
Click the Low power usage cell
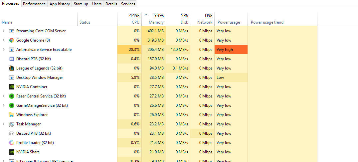point(231,78)
